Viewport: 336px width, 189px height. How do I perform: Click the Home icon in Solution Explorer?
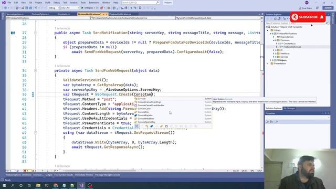coord(275,19)
